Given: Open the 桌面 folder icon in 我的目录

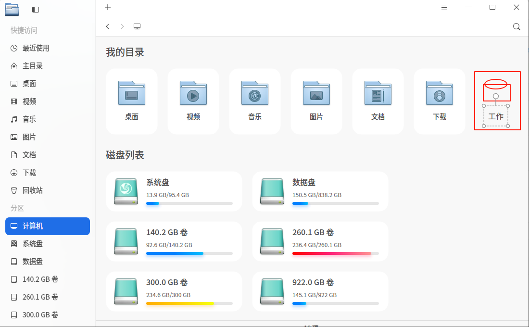Looking at the screenshot, I should point(132,93).
